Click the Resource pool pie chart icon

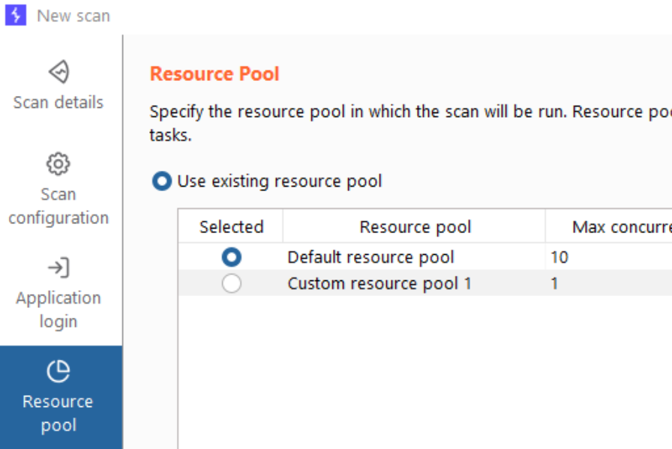point(58,371)
